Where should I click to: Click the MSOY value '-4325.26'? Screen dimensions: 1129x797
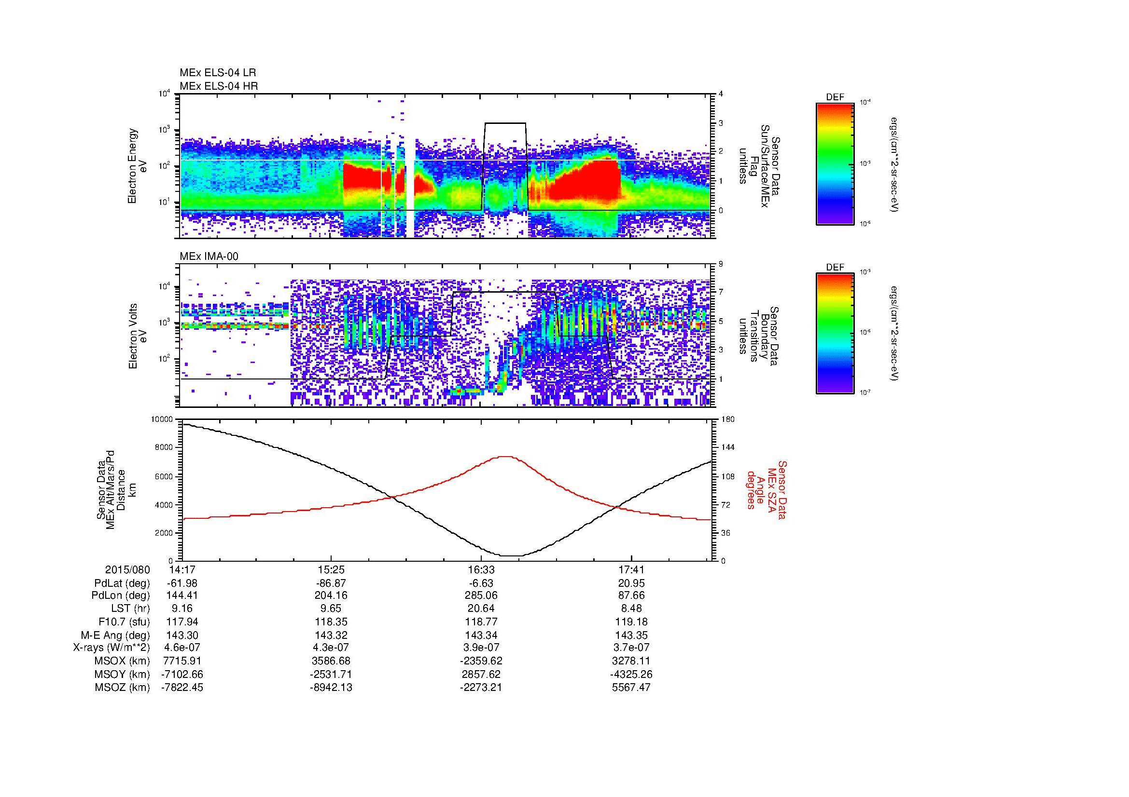coord(631,674)
